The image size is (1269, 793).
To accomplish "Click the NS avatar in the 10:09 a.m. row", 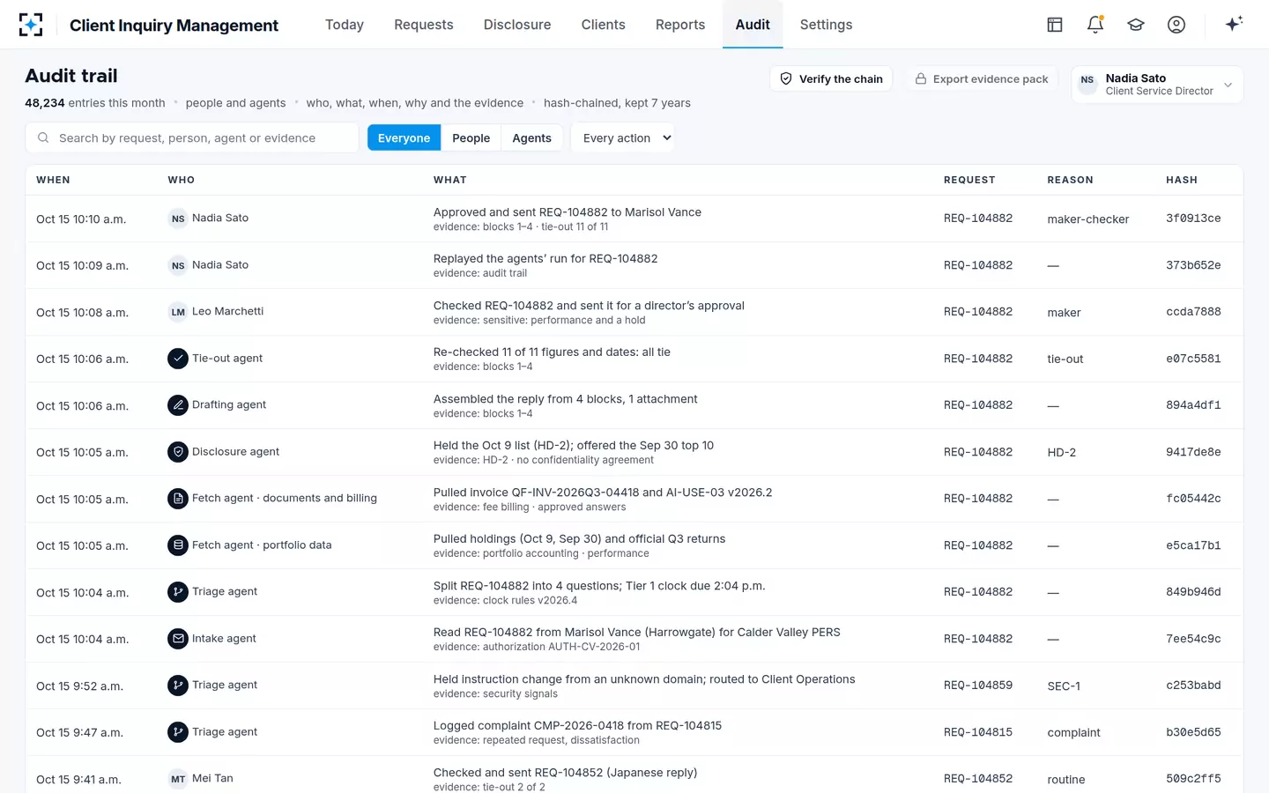I will pyautogui.click(x=178, y=265).
